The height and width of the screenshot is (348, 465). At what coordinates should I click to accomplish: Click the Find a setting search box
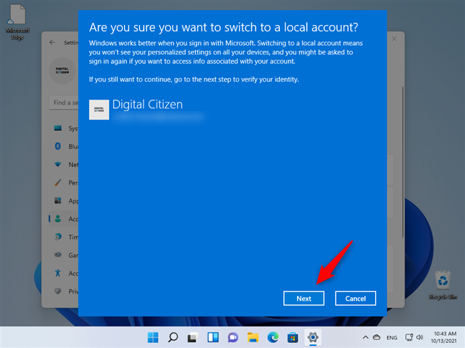64,102
